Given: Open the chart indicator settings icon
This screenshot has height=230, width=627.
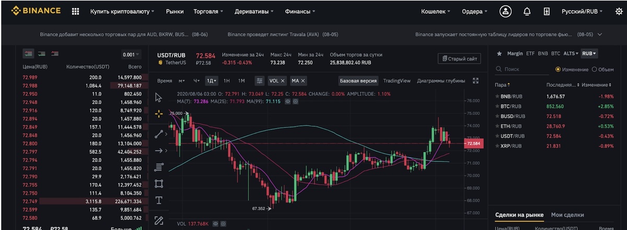Looking at the screenshot, I should point(259,81).
